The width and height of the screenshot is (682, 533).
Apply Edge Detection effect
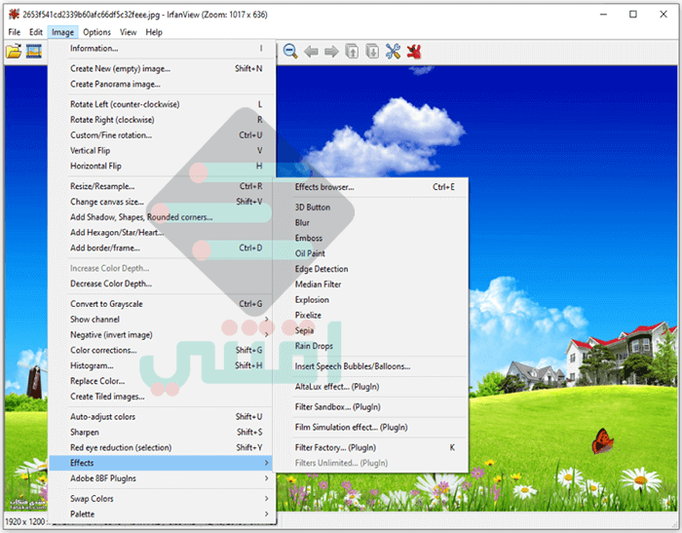370,269
